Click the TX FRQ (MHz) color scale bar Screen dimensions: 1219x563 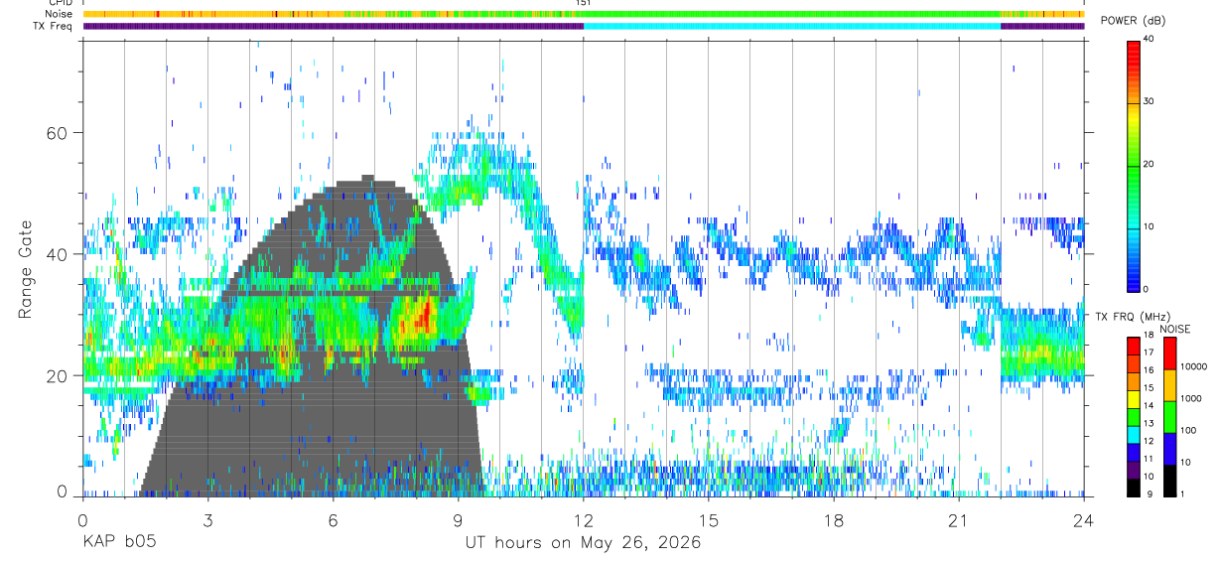tap(1133, 416)
